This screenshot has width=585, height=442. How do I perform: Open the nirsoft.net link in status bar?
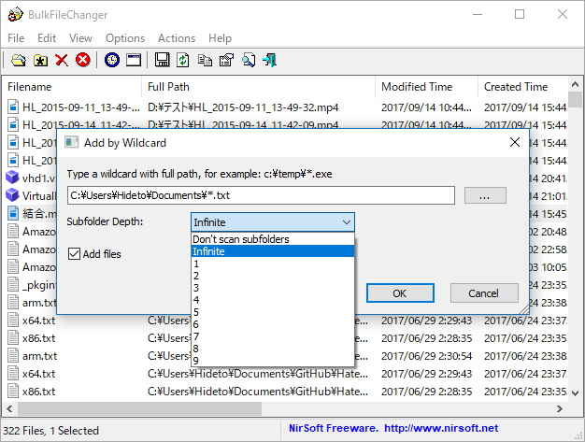tap(441, 428)
